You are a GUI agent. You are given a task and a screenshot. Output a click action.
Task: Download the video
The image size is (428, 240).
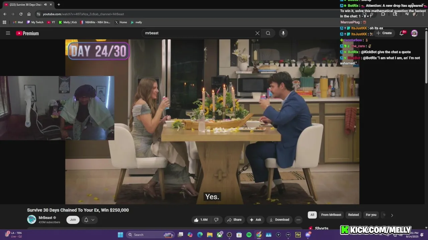point(279,220)
